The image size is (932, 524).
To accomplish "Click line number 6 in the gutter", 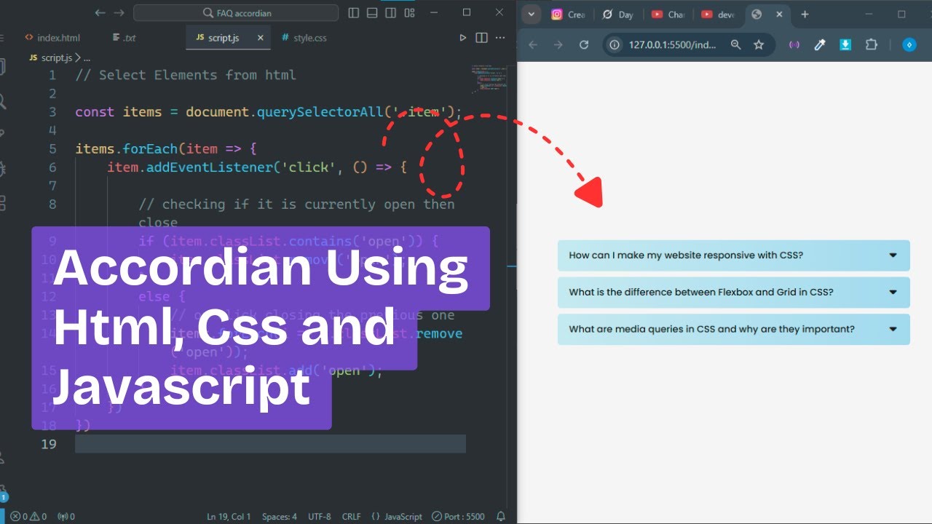I will point(52,167).
